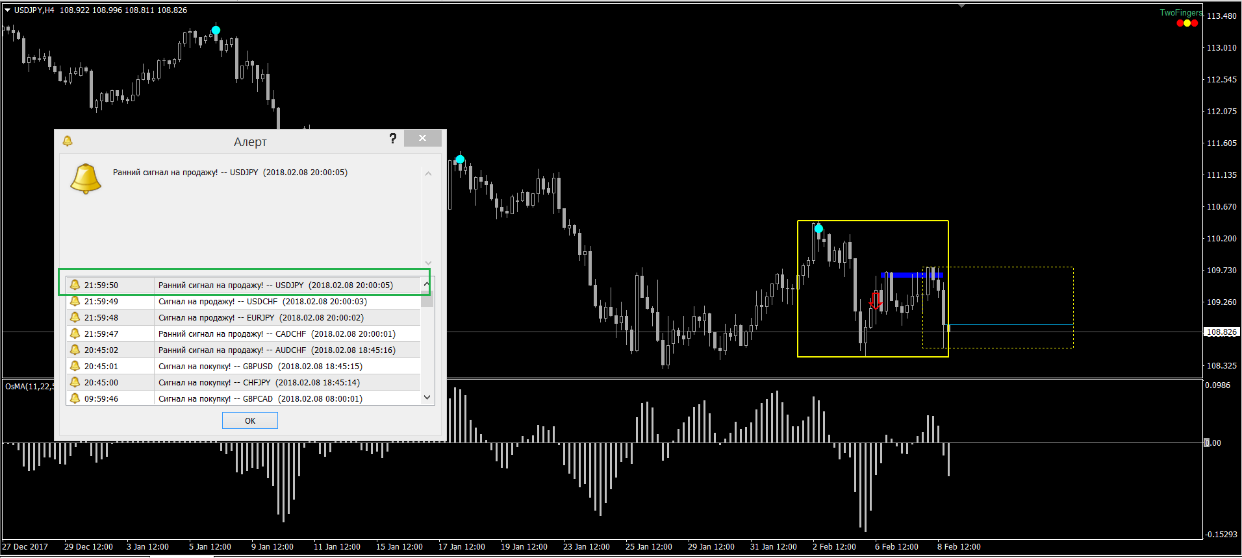Click bell icon of the 20:45:00 alert row

pyautogui.click(x=75, y=382)
